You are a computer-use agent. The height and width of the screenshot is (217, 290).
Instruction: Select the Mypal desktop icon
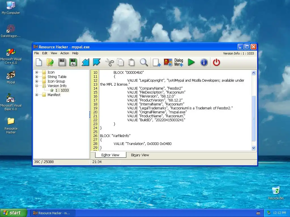click(11, 77)
